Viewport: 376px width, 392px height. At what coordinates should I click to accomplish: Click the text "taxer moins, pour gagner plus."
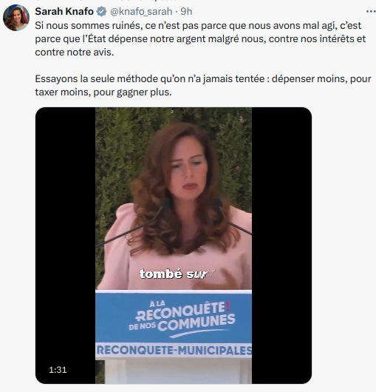pos(103,92)
